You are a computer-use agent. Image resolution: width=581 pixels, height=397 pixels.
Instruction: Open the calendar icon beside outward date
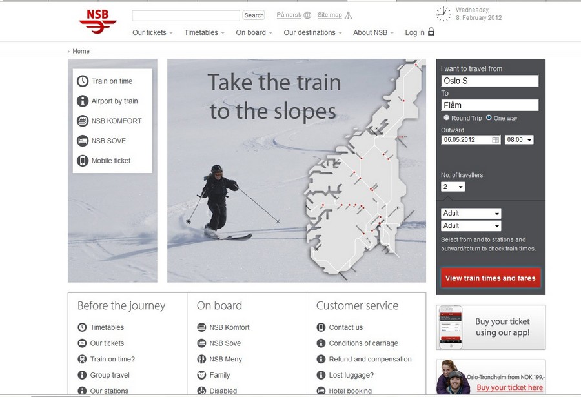click(495, 139)
